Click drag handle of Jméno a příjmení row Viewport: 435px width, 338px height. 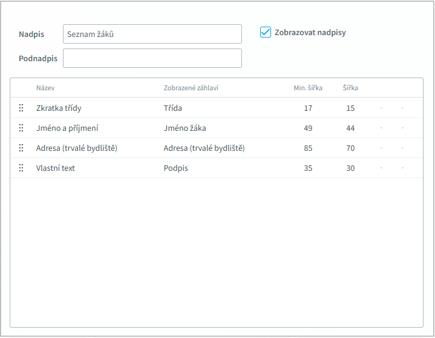point(21,128)
